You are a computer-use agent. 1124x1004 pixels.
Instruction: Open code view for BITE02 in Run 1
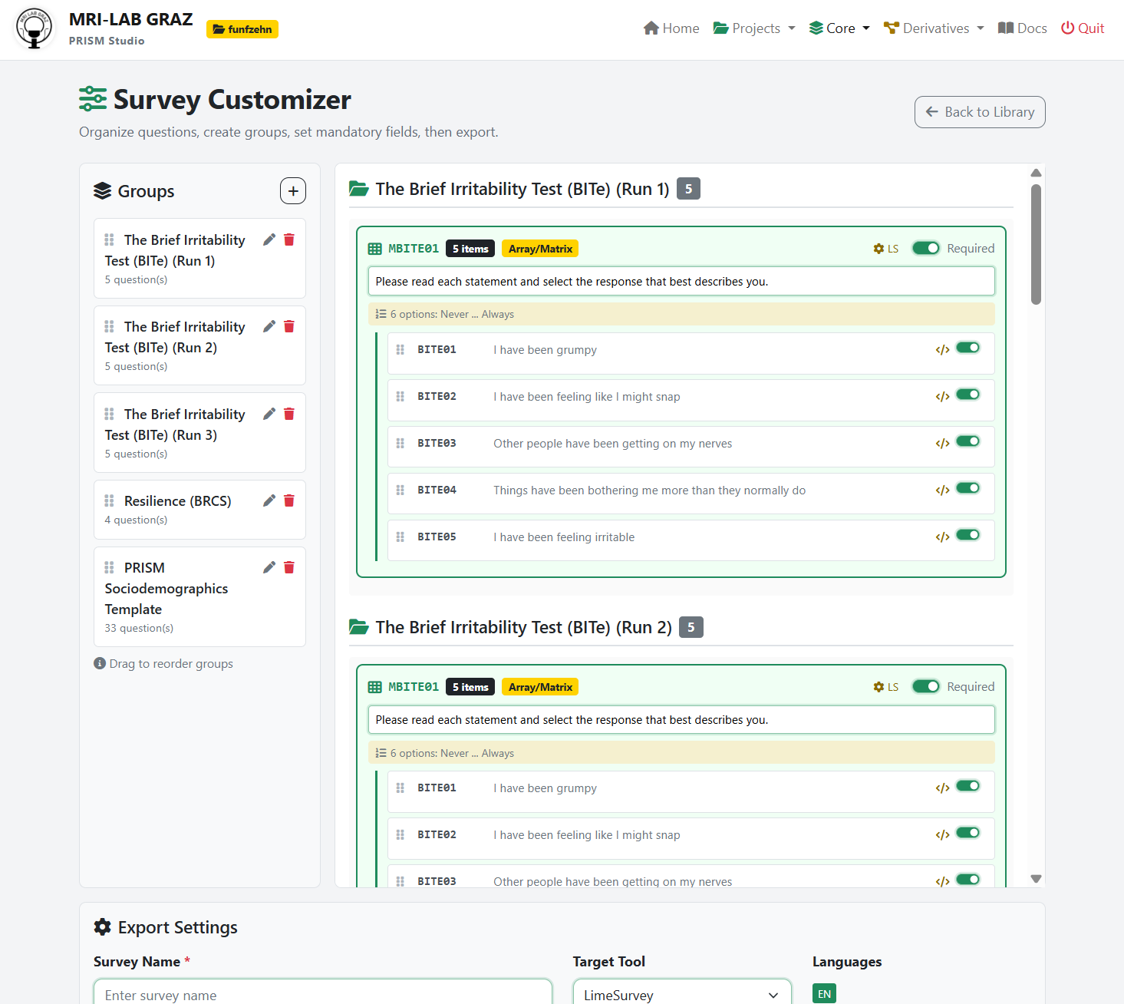click(942, 397)
